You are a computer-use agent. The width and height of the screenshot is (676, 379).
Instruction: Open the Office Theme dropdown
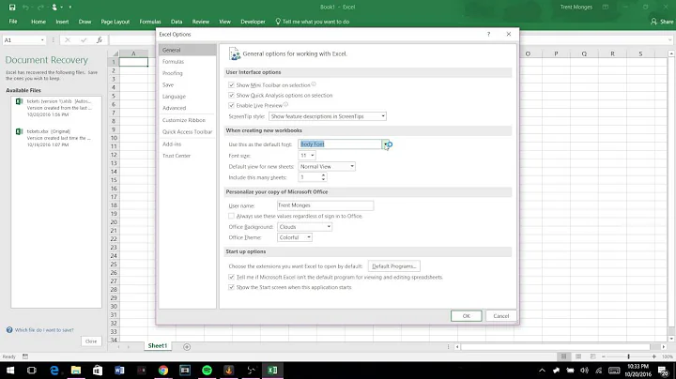(295, 237)
